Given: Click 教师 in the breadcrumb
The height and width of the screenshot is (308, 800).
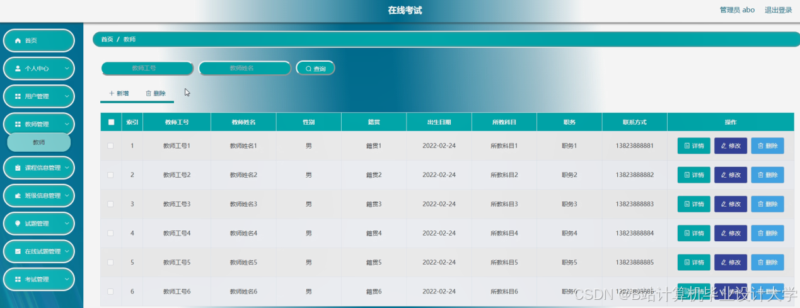Looking at the screenshot, I should (129, 39).
